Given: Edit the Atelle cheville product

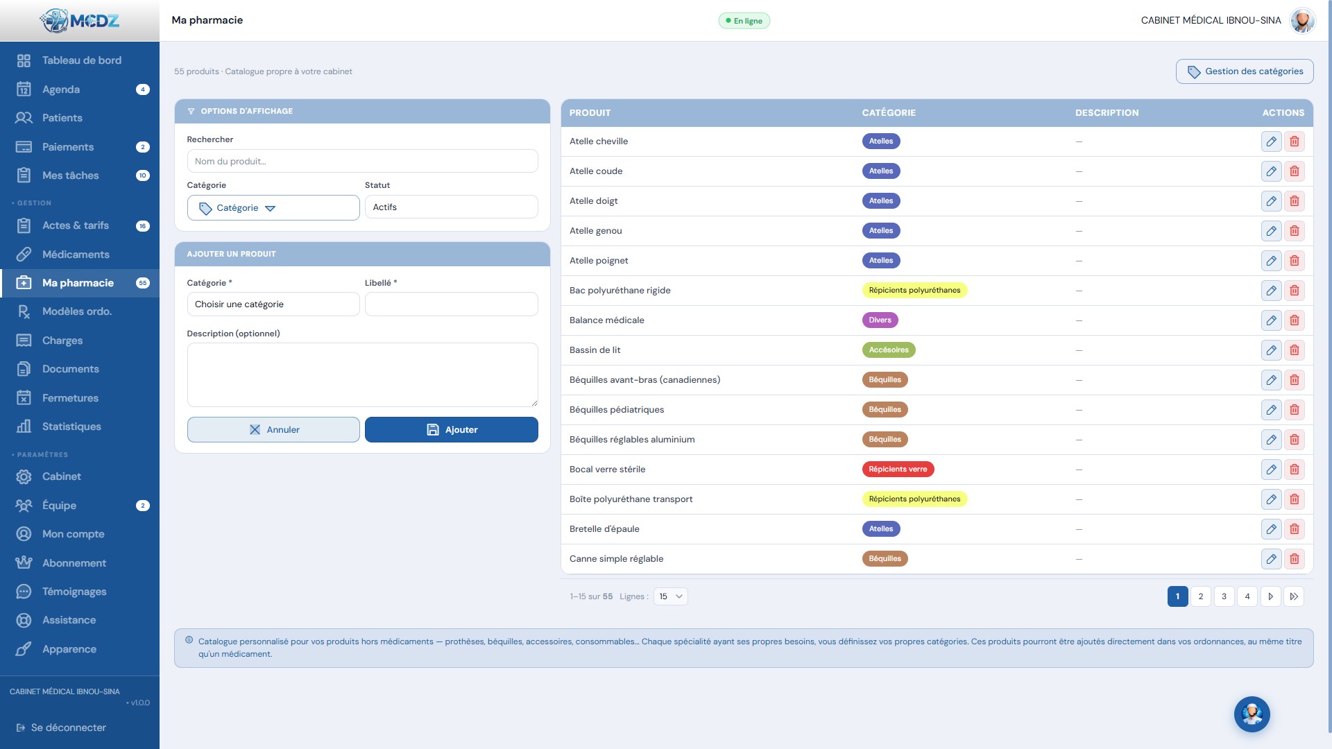Looking at the screenshot, I should [1271, 141].
